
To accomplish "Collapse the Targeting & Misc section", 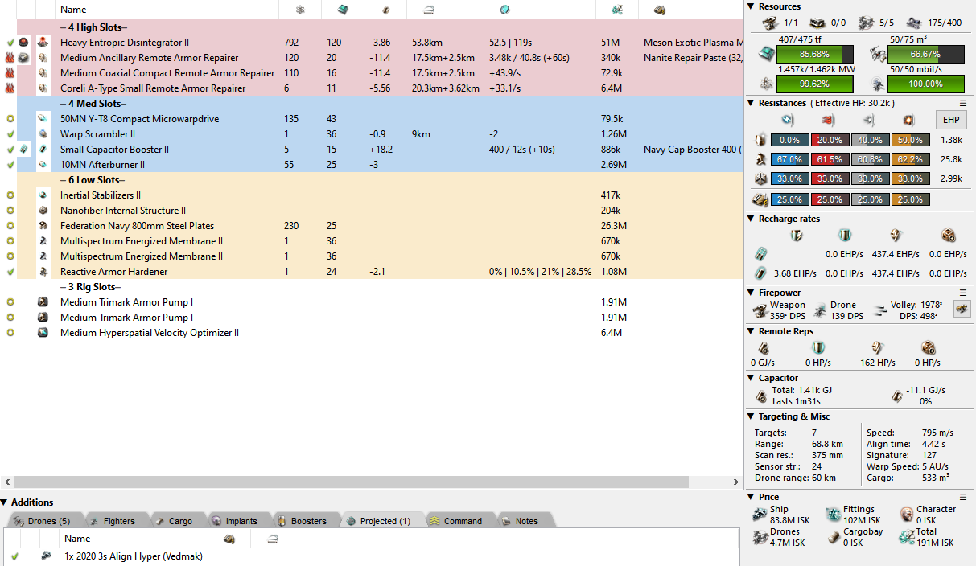I will click(x=752, y=416).
